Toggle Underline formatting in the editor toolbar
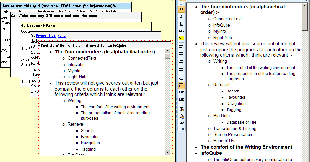 point(181,24)
